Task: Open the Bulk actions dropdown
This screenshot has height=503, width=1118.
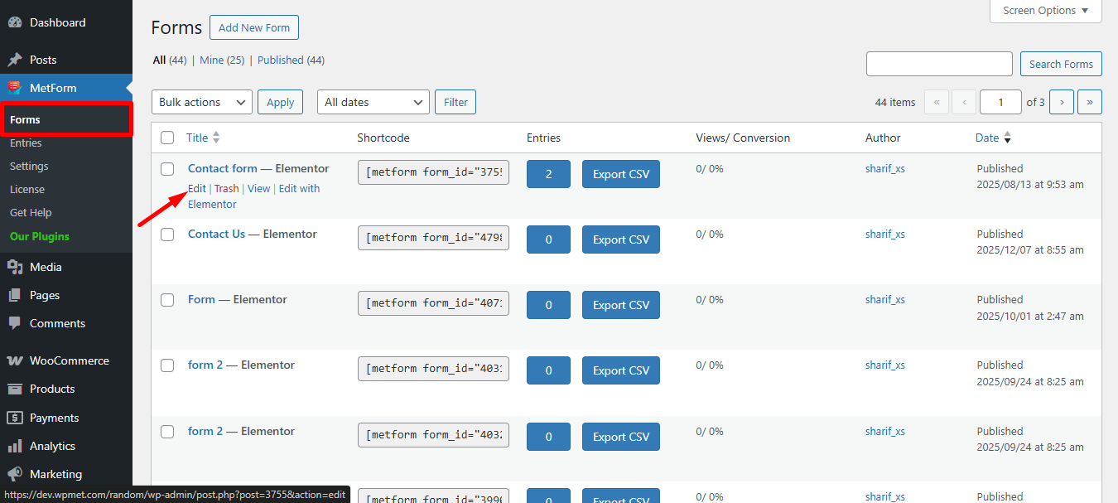Action: pos(201,101)
